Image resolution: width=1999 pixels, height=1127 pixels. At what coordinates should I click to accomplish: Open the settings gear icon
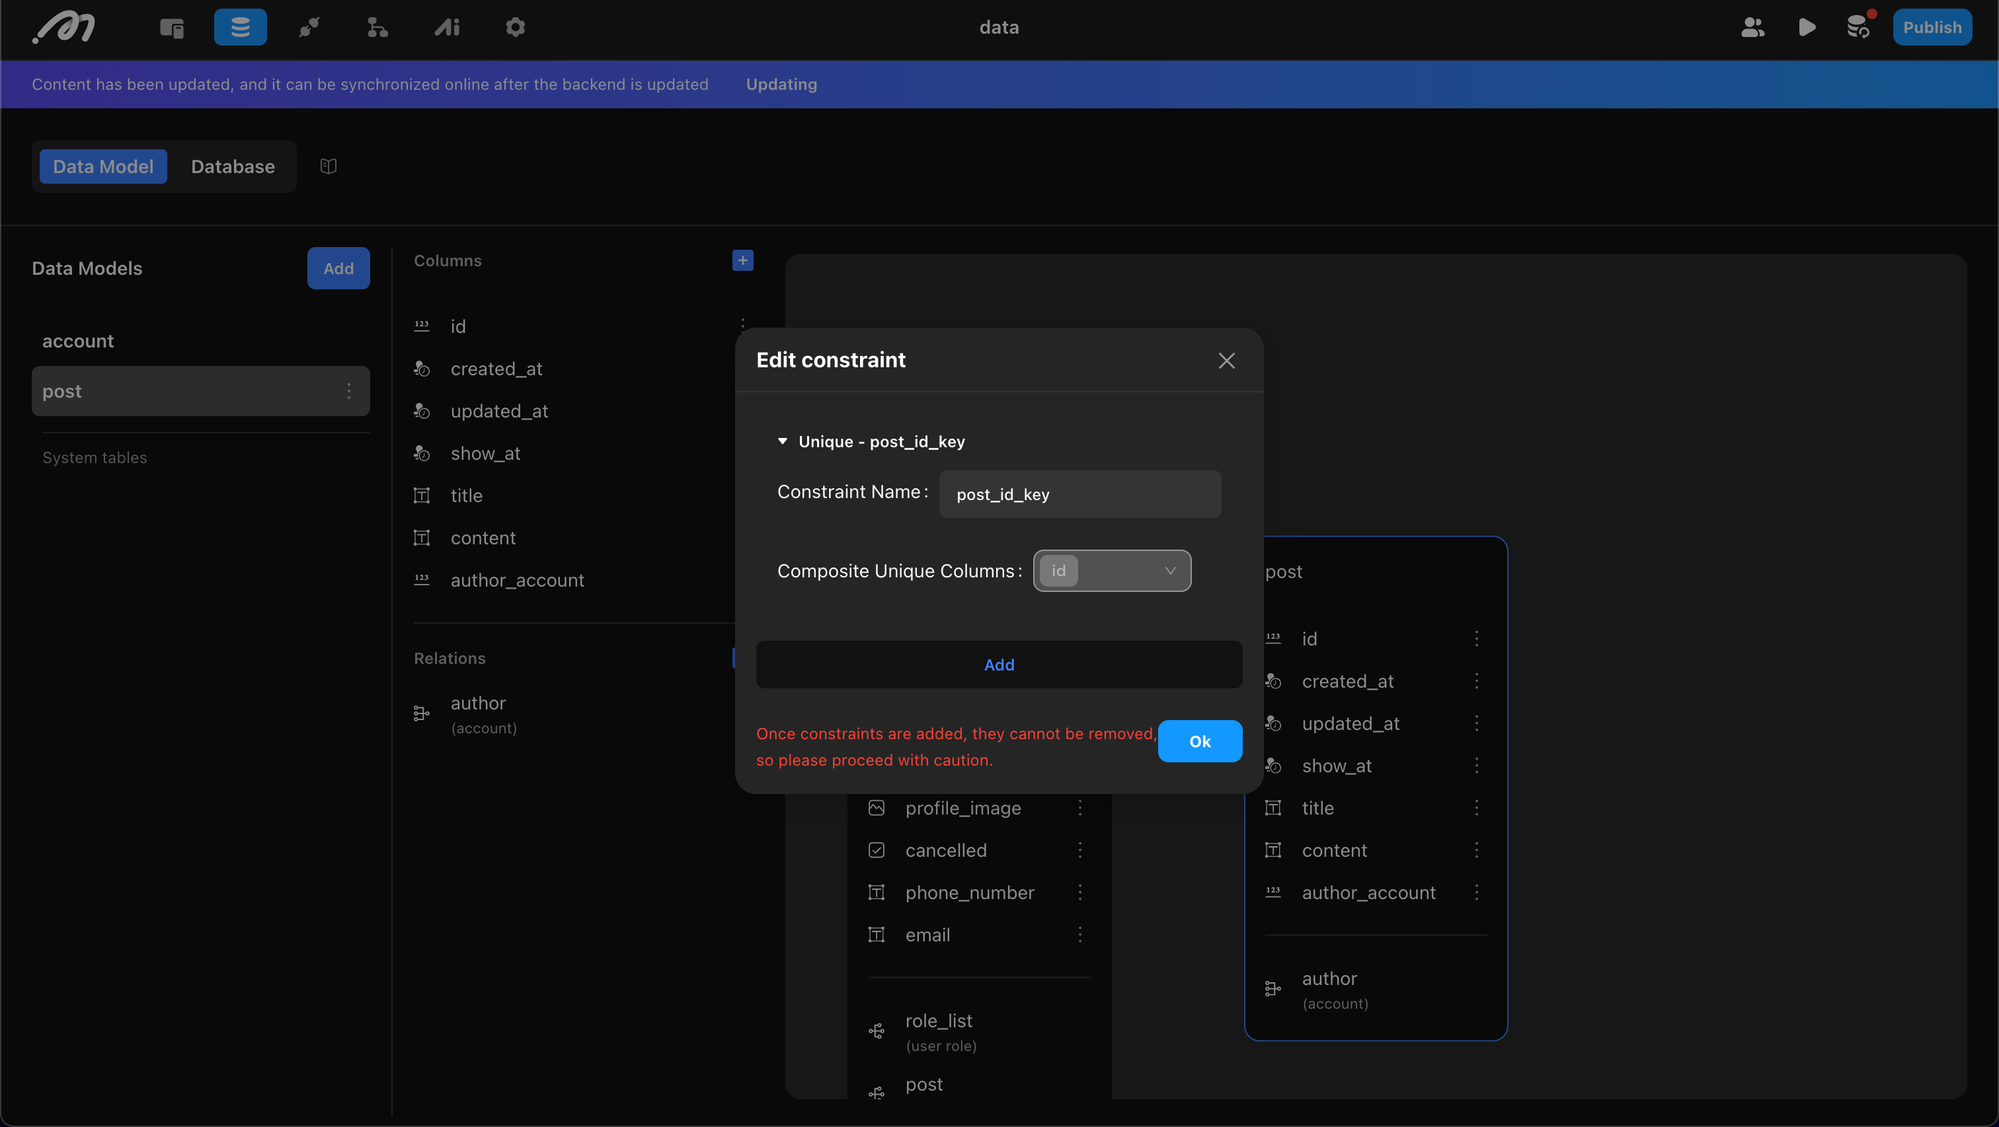[x=515, y=28]
